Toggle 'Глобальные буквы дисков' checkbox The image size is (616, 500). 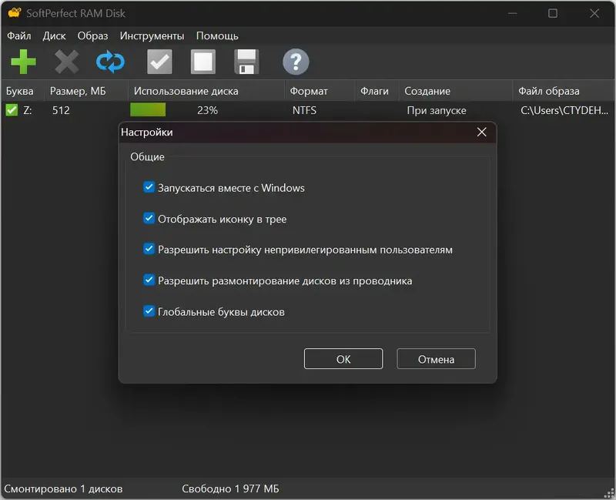coord(149,311)
